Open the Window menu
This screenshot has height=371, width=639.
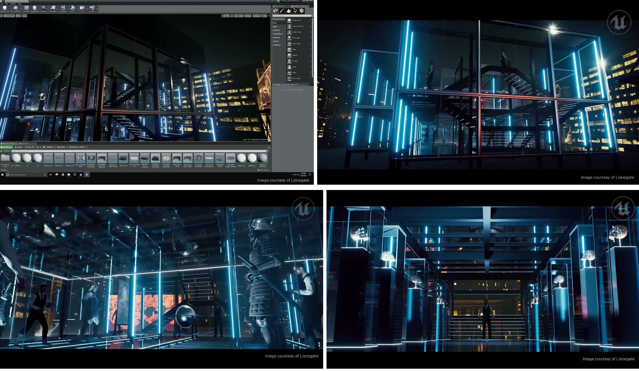(x=13, y=4)
